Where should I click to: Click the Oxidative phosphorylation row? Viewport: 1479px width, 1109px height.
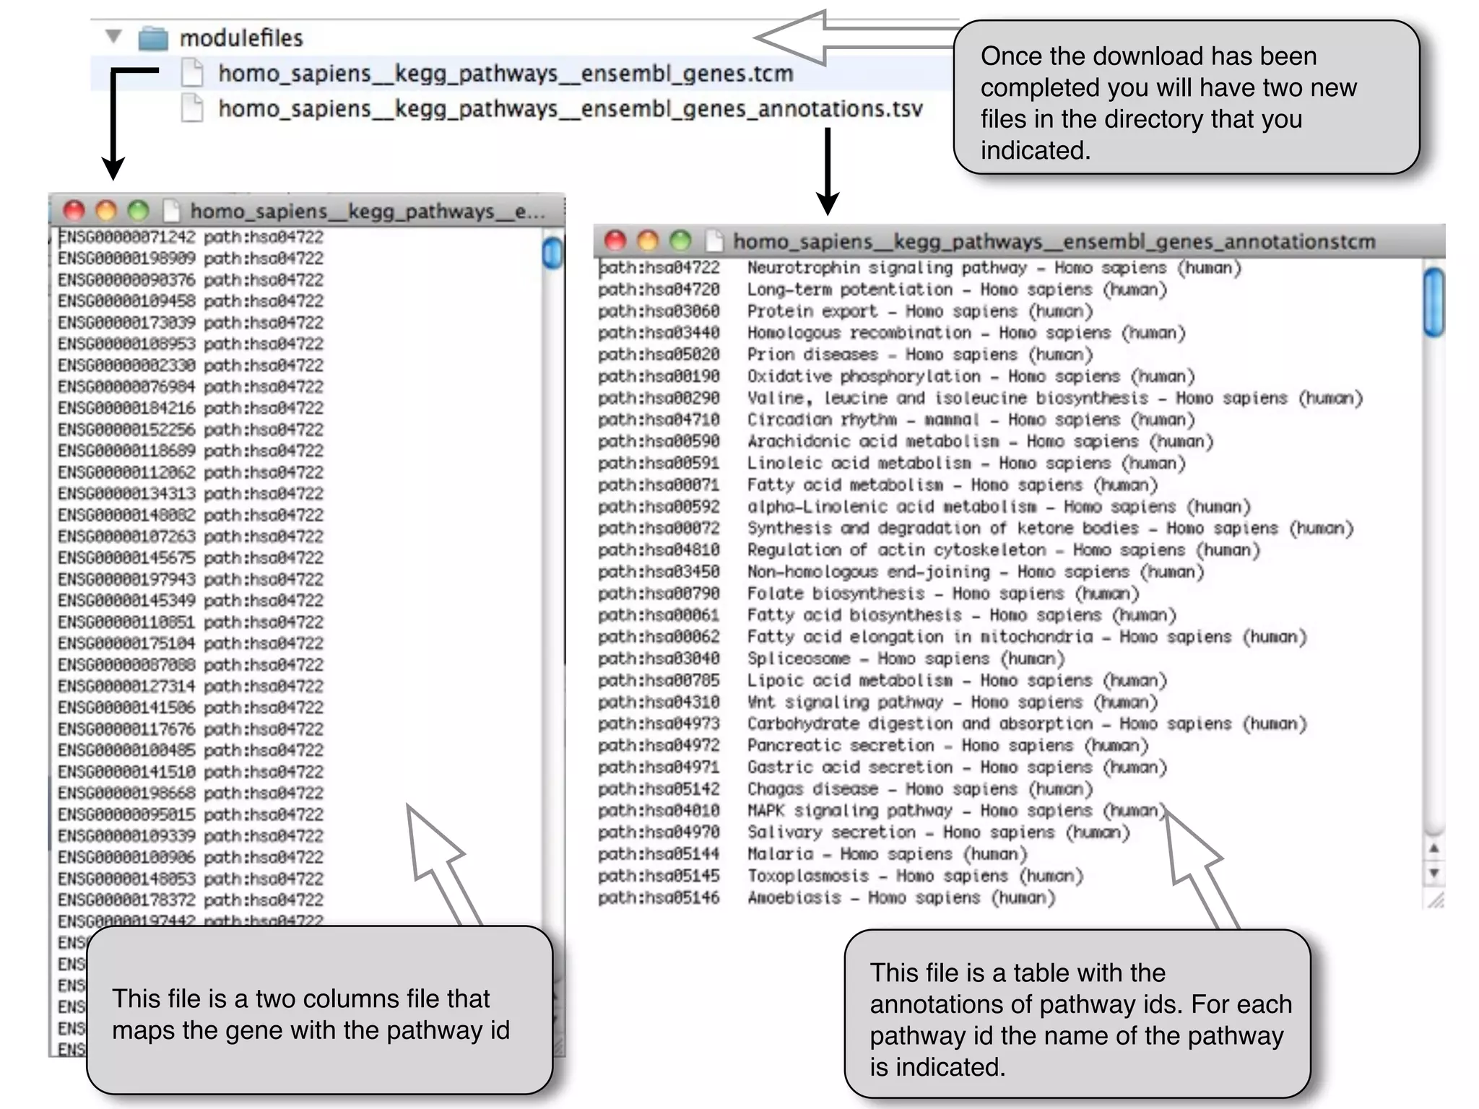coord(896,376)
